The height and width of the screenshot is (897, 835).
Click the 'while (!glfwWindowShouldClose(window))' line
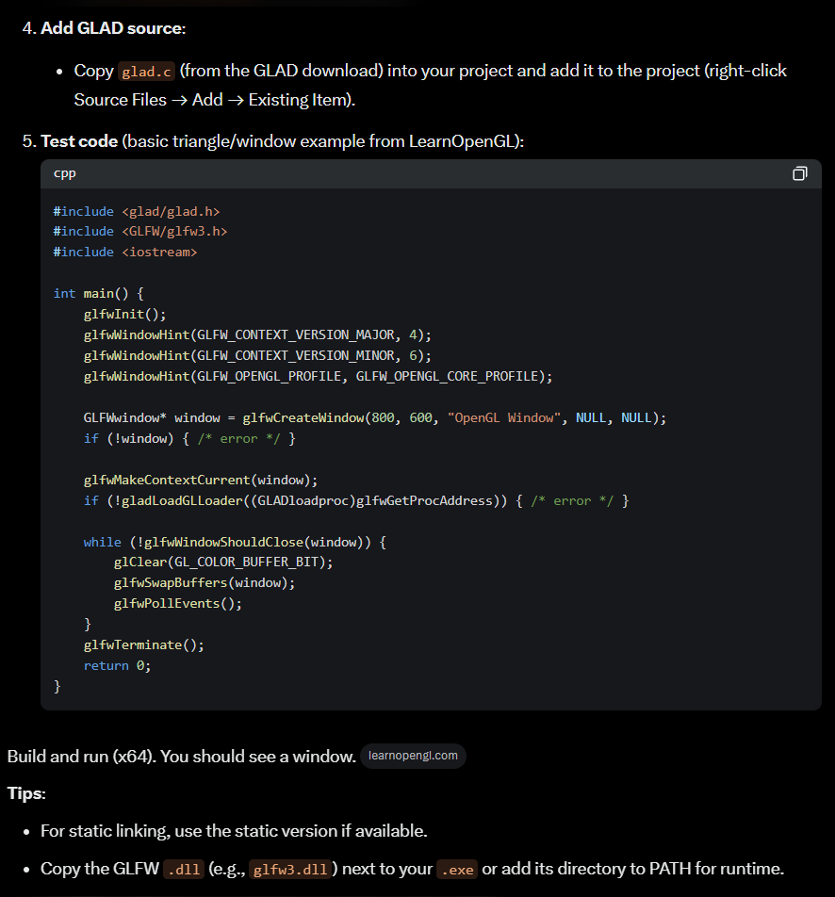pyautogui.click(x=235, y=542)
